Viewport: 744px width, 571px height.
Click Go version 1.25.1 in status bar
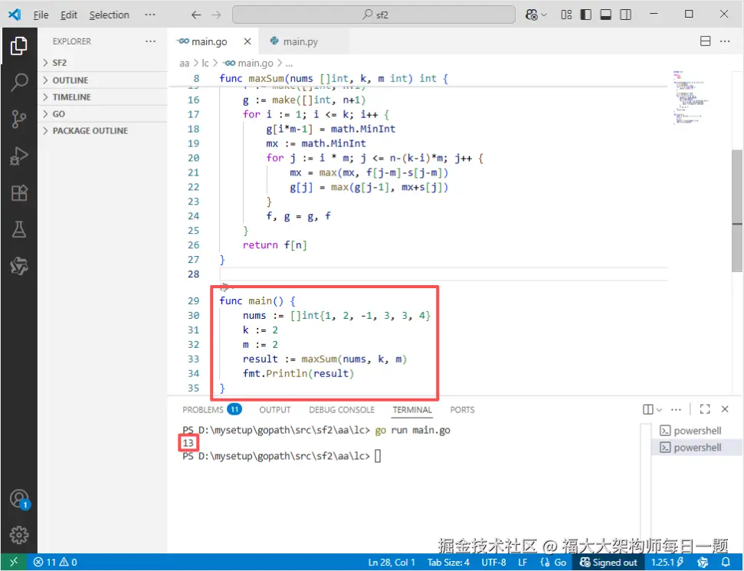point(667,562)
